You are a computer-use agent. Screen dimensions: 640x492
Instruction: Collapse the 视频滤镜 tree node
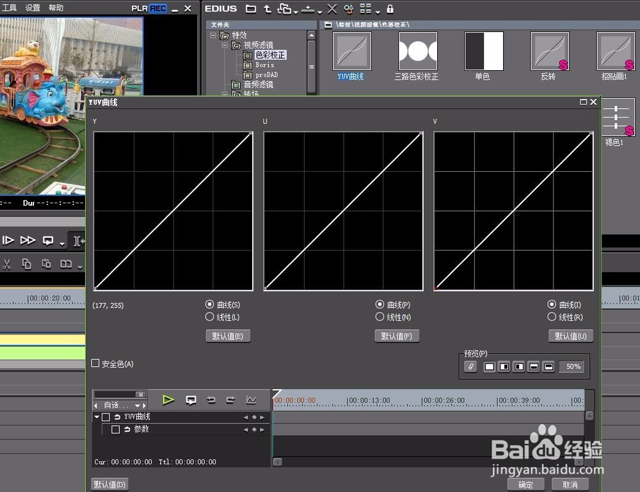[225, 45]
